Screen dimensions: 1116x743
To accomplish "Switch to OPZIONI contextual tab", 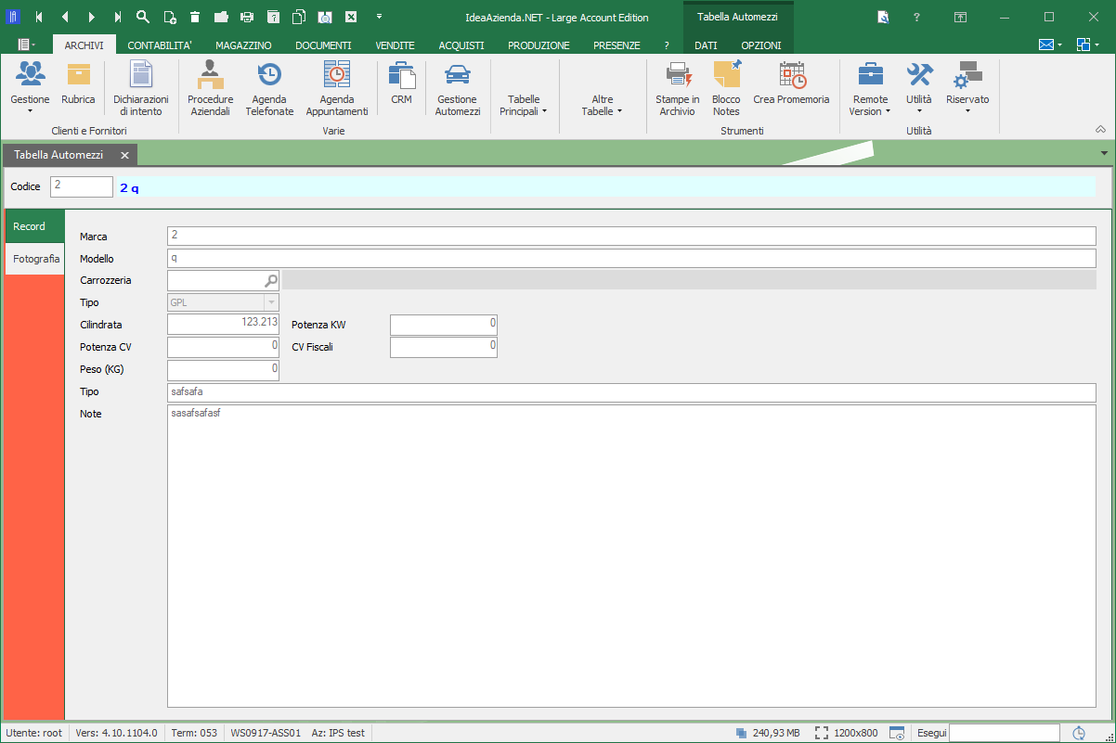I will click(x=760, y=45).
